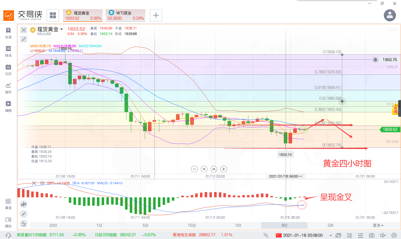Image resolution: width=401 pixels, height=239 pixels.
Task: Zoom in the chart with plus button
Action: 224,169
